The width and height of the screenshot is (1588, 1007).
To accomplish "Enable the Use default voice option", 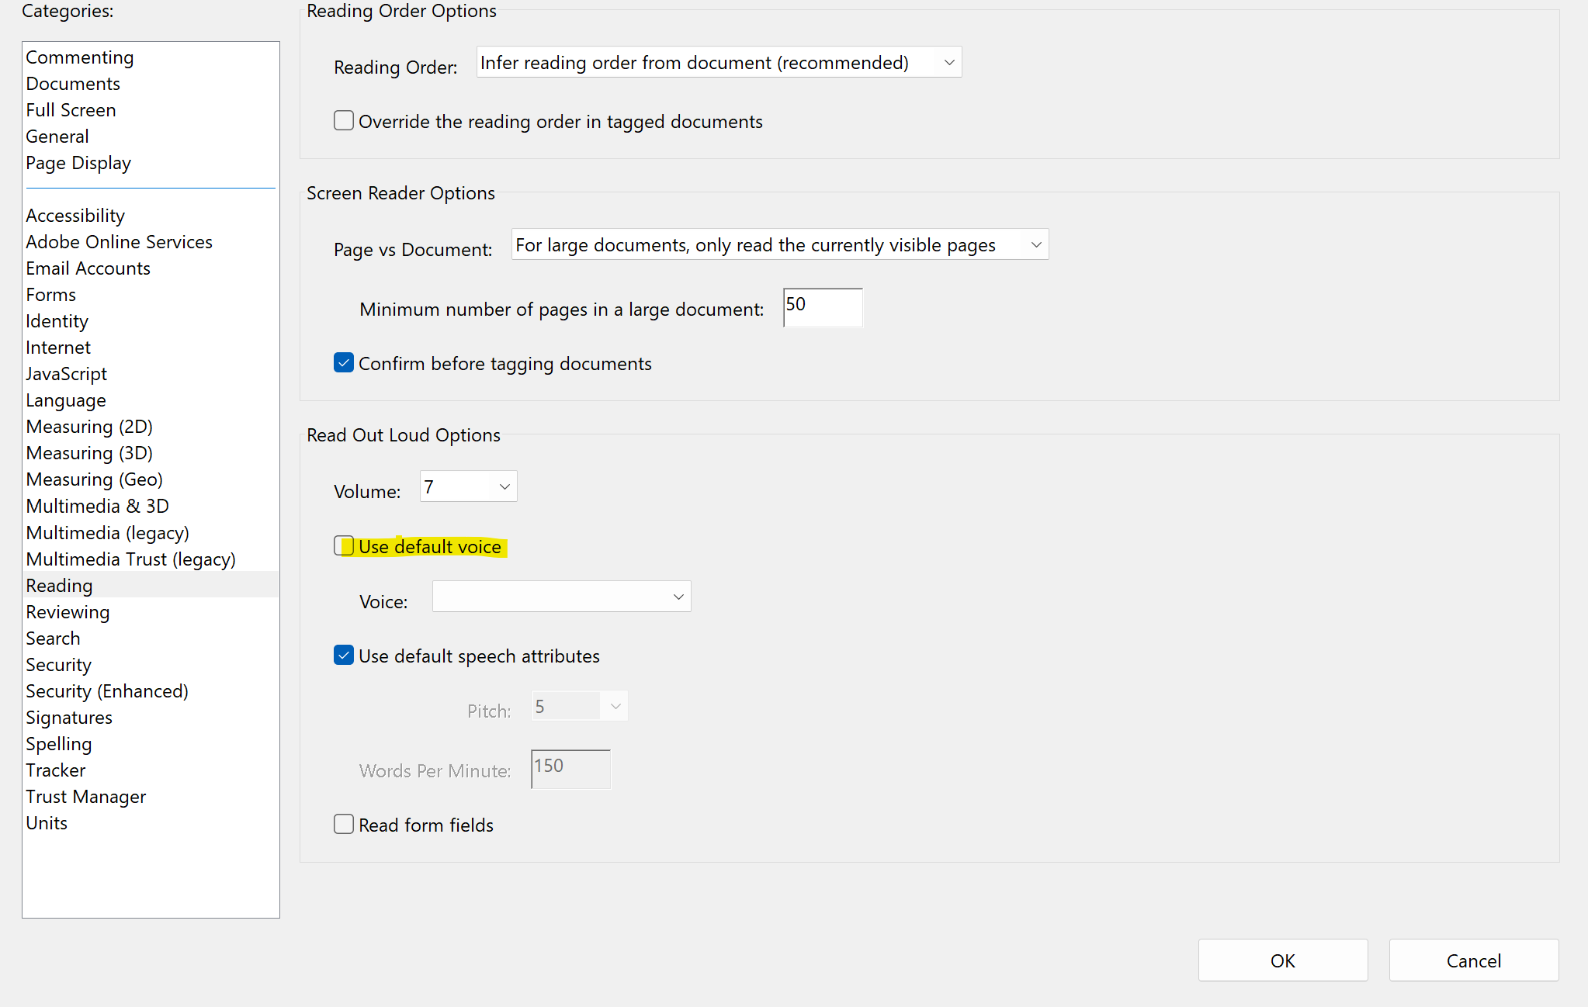I will click(344, 545).
